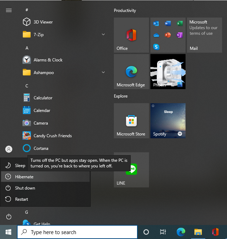
Task: Open Task View on the taskbar
Action: (x=163, y=232)
